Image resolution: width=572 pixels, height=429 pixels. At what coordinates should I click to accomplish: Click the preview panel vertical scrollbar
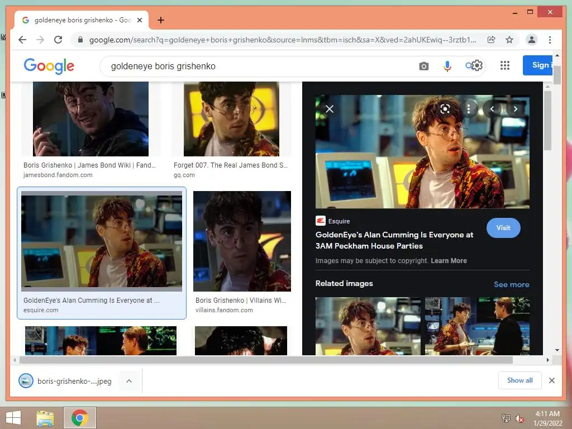547,121
